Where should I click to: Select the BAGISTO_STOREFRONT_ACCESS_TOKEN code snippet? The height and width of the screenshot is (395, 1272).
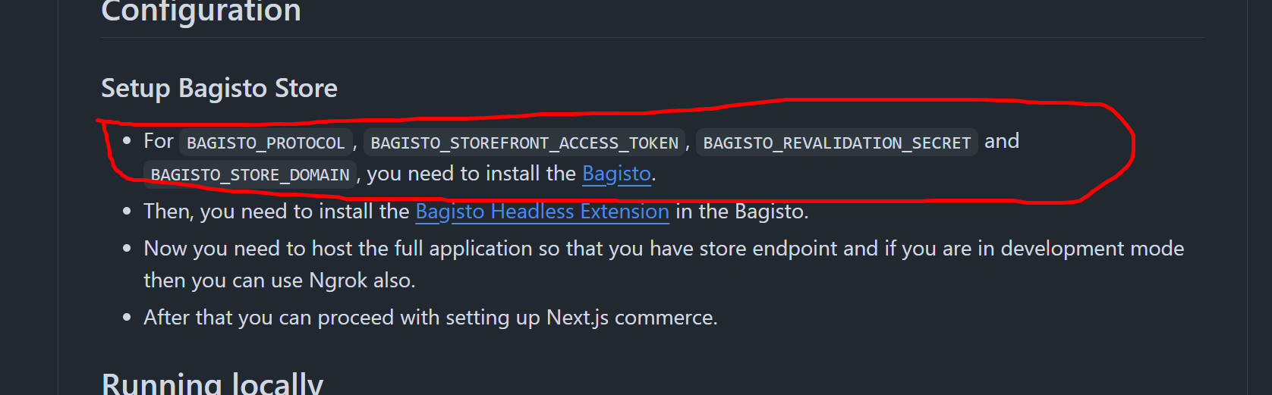(524, 143)
